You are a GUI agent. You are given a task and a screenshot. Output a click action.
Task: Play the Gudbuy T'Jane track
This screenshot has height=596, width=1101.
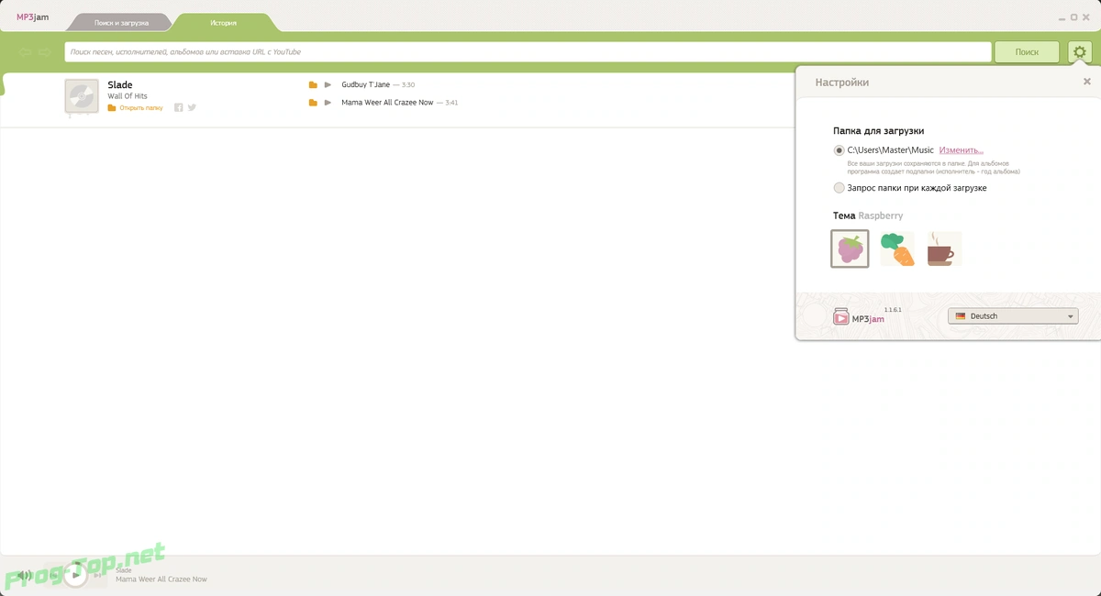click(328, 85)
